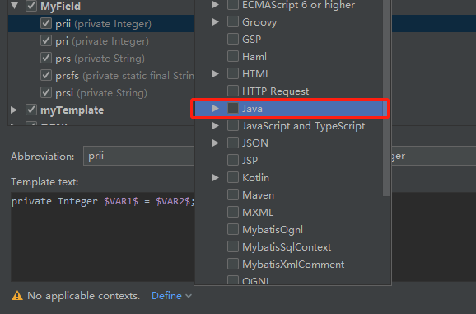Select the MybatisSqlContext label
Screen dimensions: 476x314
pyautogui.click(x=287, y=247)
